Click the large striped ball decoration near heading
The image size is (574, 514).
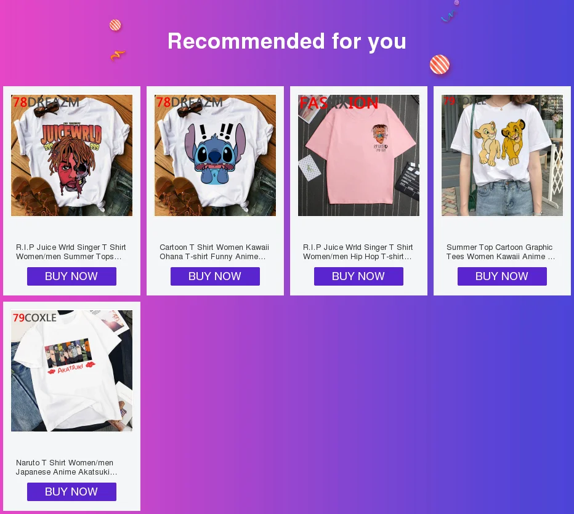pos(440,65)
